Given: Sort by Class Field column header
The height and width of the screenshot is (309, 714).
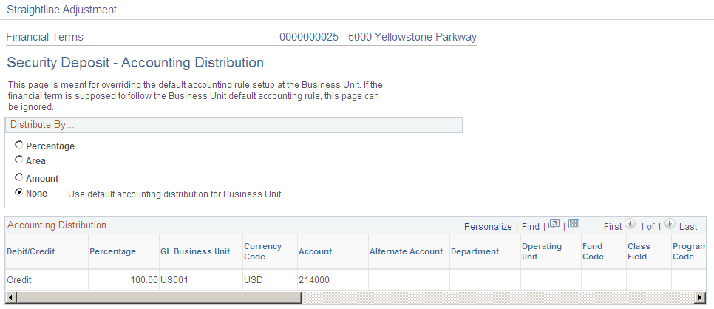Looking at the screenshot, I should click(x=639, y=251).
